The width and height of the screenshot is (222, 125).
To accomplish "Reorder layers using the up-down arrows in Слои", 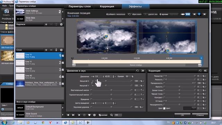I will click(56, 50).
